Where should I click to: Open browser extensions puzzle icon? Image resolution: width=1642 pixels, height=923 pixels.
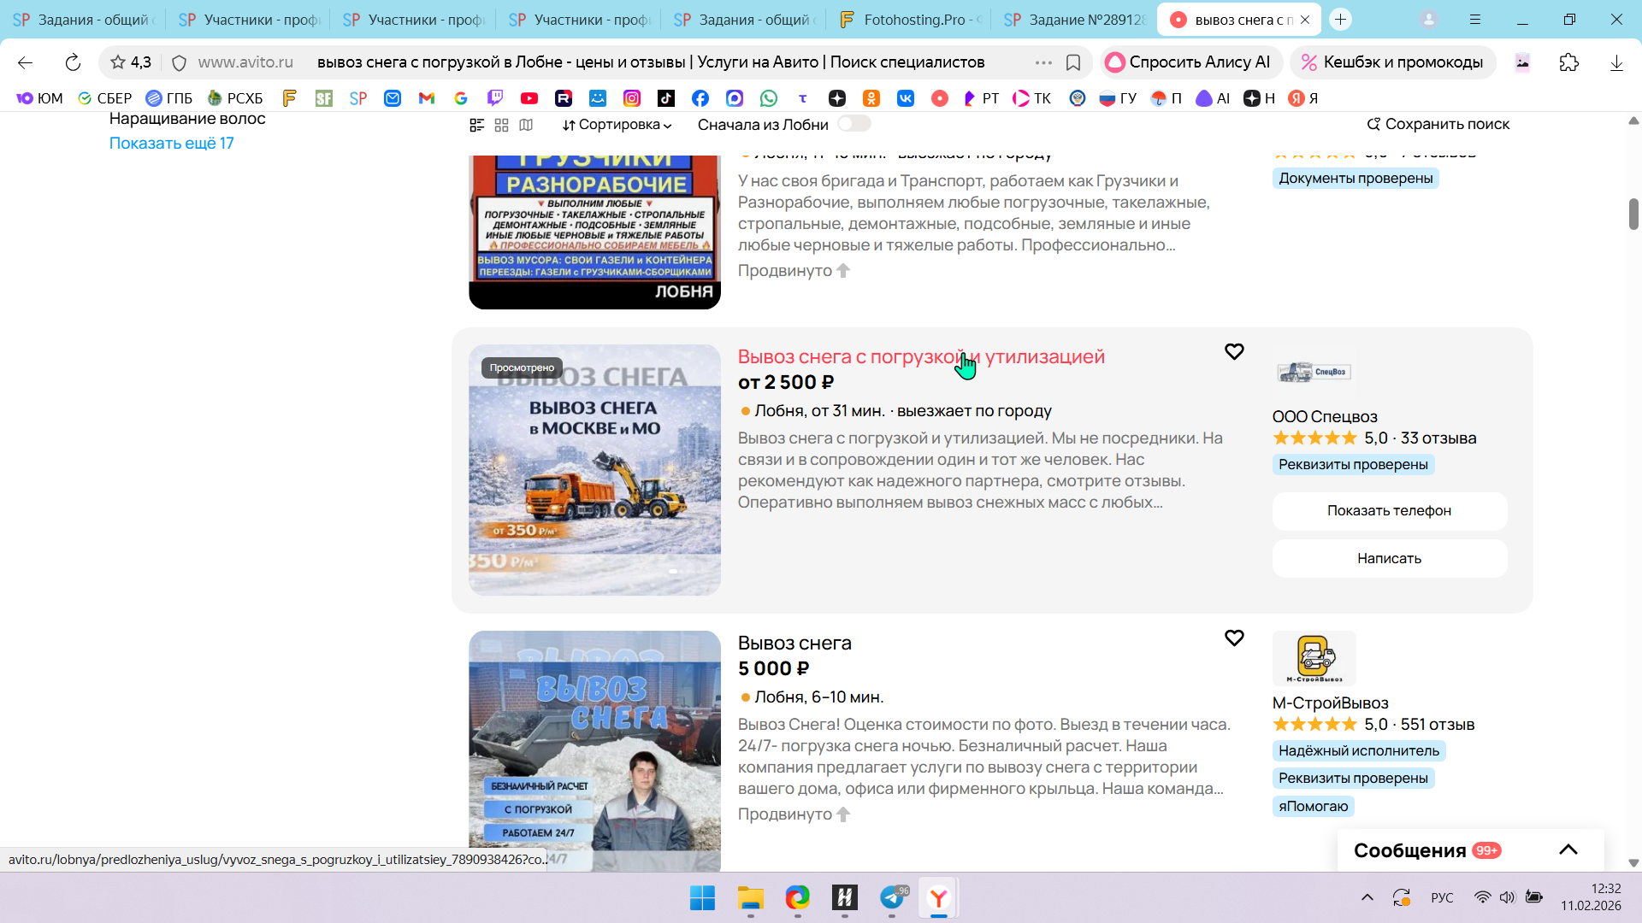pos(1568,62)
